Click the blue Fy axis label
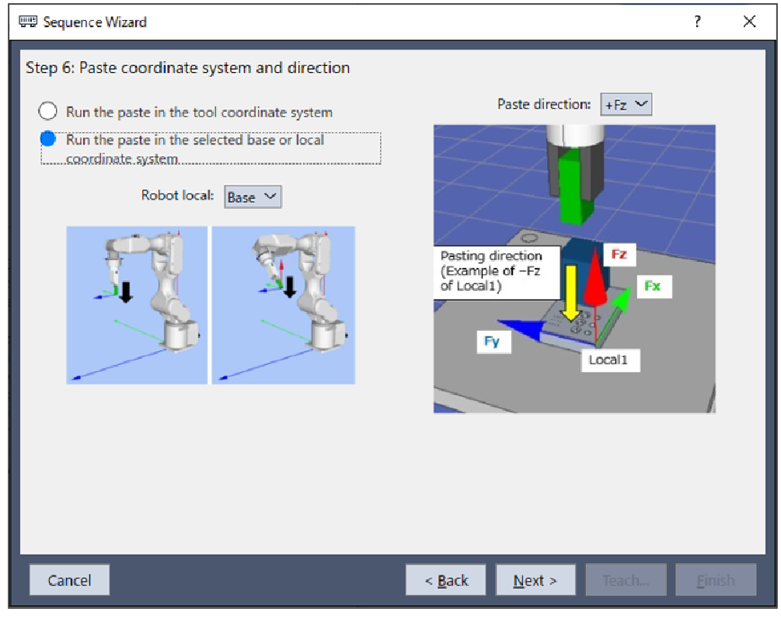Screen dimensions: 781x619 pyautogui.click(x=491, y=341)
